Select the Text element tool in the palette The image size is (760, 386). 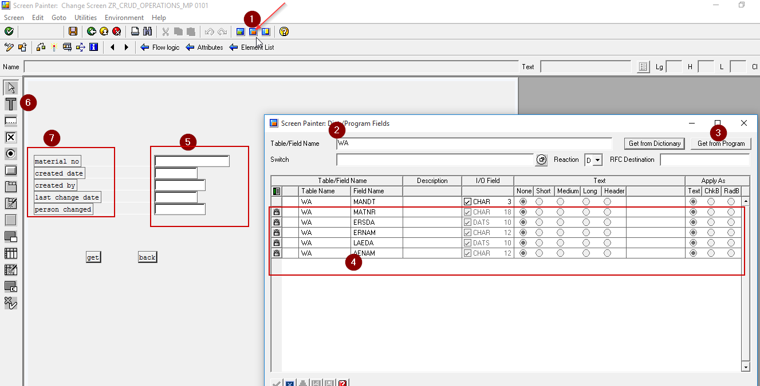point(10,104)
